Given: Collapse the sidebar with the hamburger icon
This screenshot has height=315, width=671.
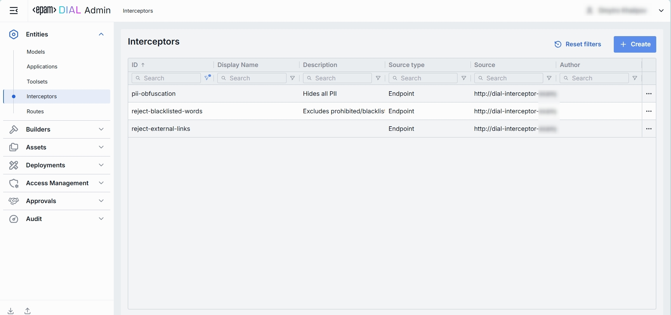Looking at the screenshot, I should pos(14,11).
